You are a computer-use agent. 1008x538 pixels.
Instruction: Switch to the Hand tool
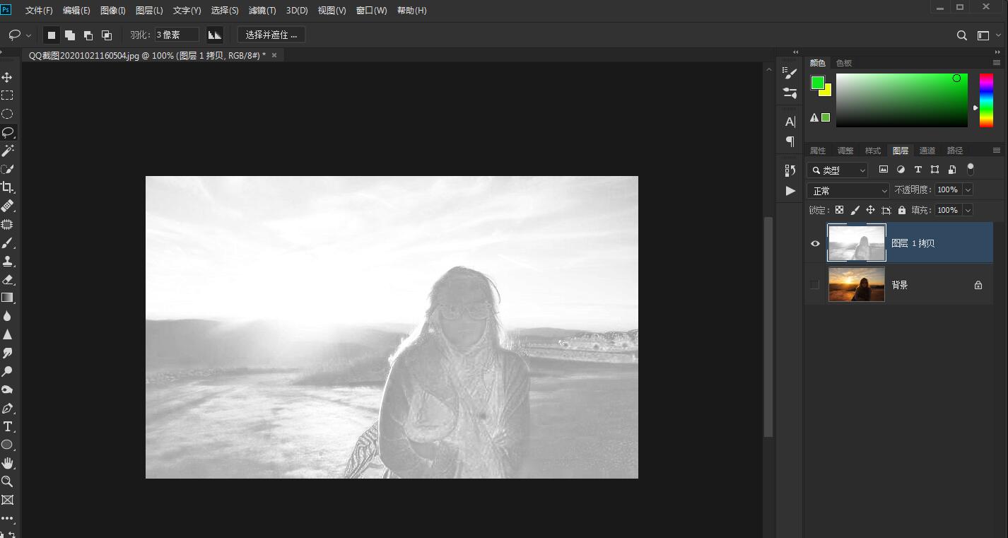[7, 463]
